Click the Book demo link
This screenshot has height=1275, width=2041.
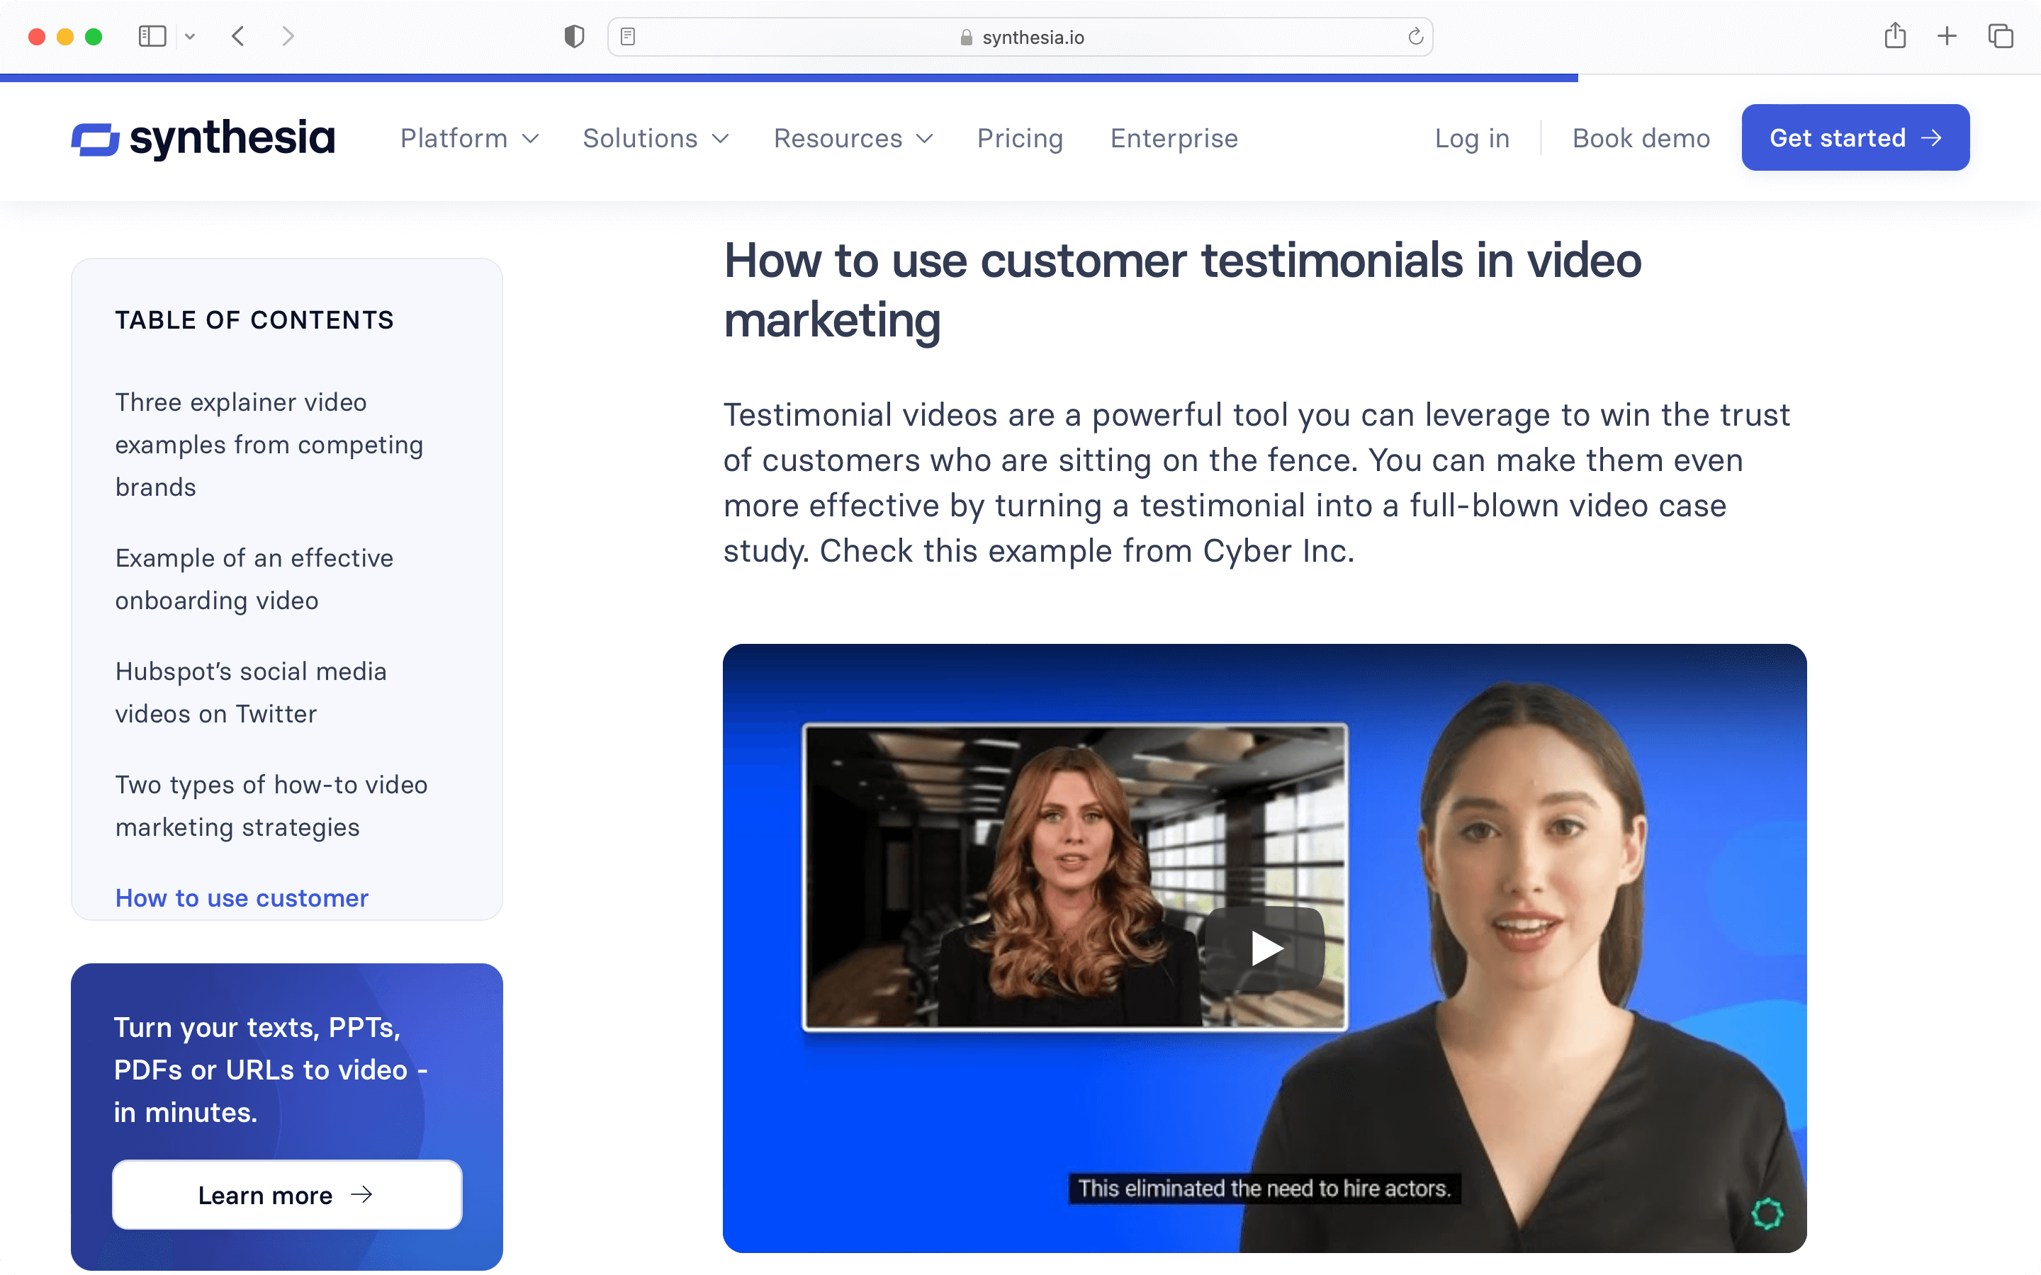pos(1641,137)
